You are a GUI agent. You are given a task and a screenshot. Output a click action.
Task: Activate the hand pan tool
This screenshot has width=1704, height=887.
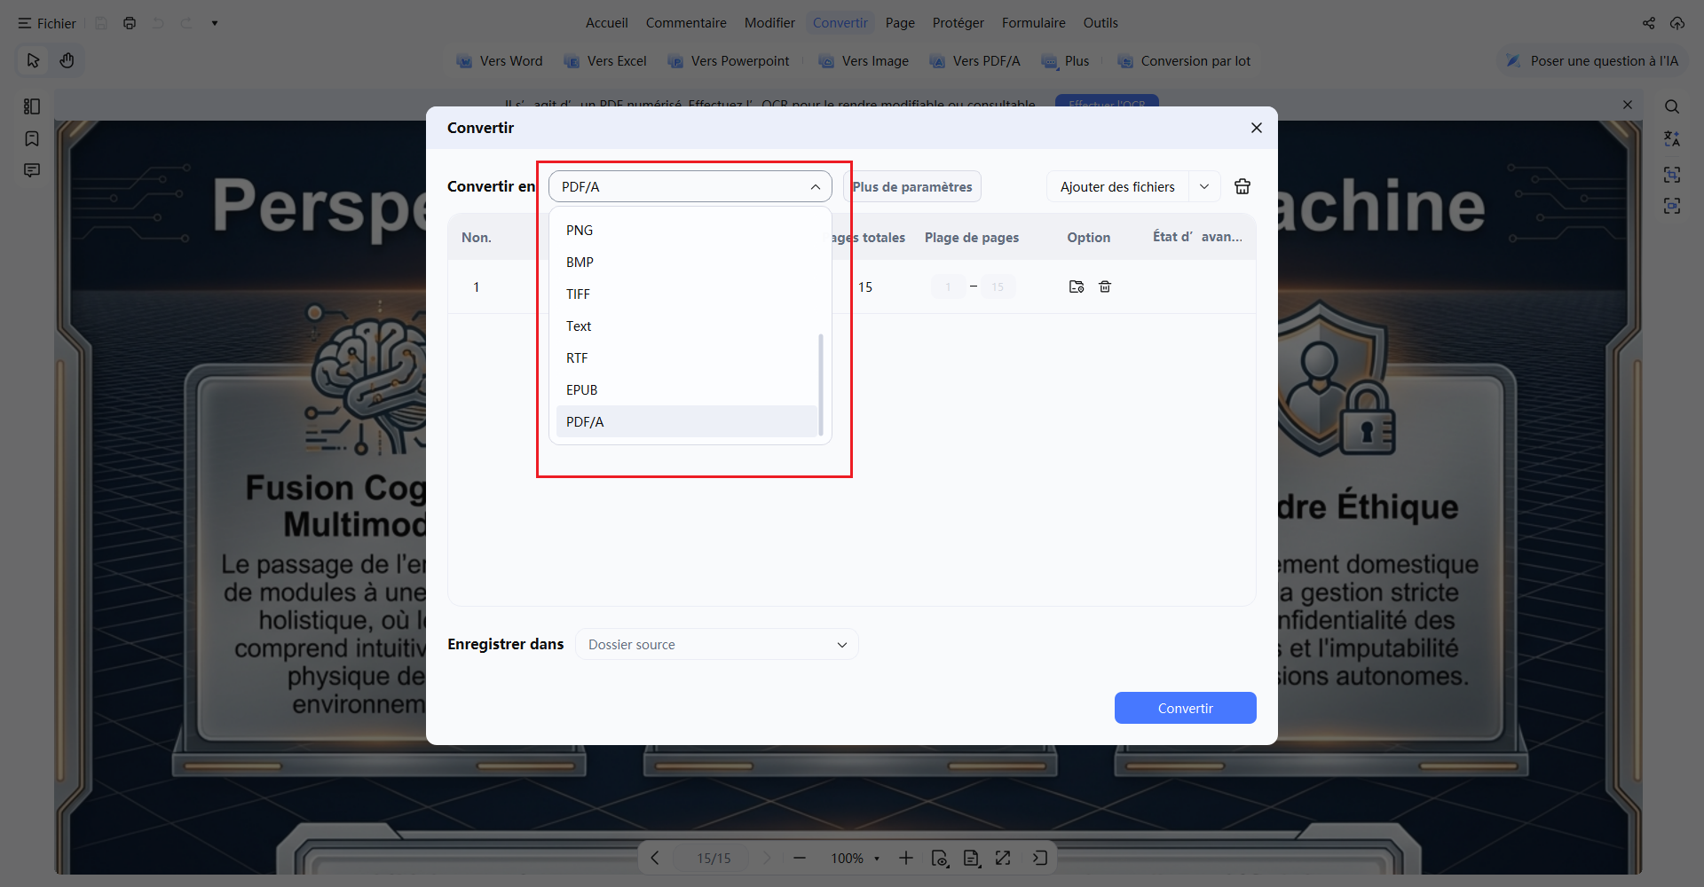(x=67, y=60)
